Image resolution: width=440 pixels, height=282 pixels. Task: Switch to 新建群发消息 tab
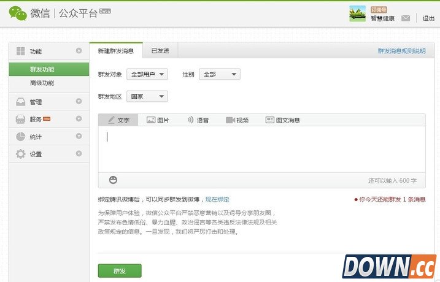click(116, 51)
